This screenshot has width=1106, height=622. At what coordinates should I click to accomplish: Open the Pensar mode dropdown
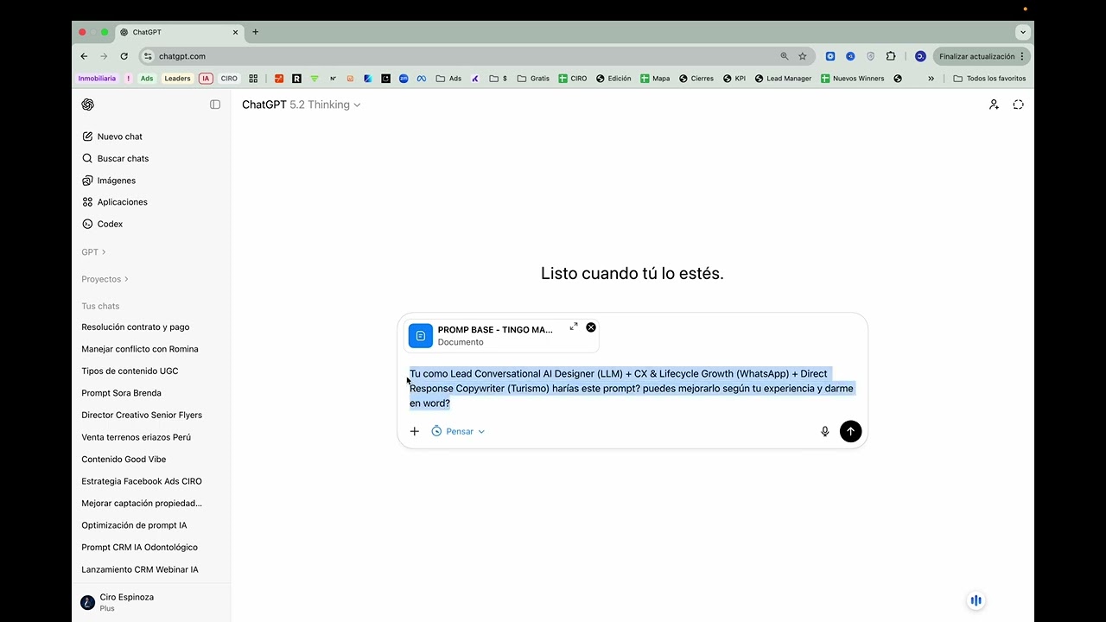pos(458,431)
